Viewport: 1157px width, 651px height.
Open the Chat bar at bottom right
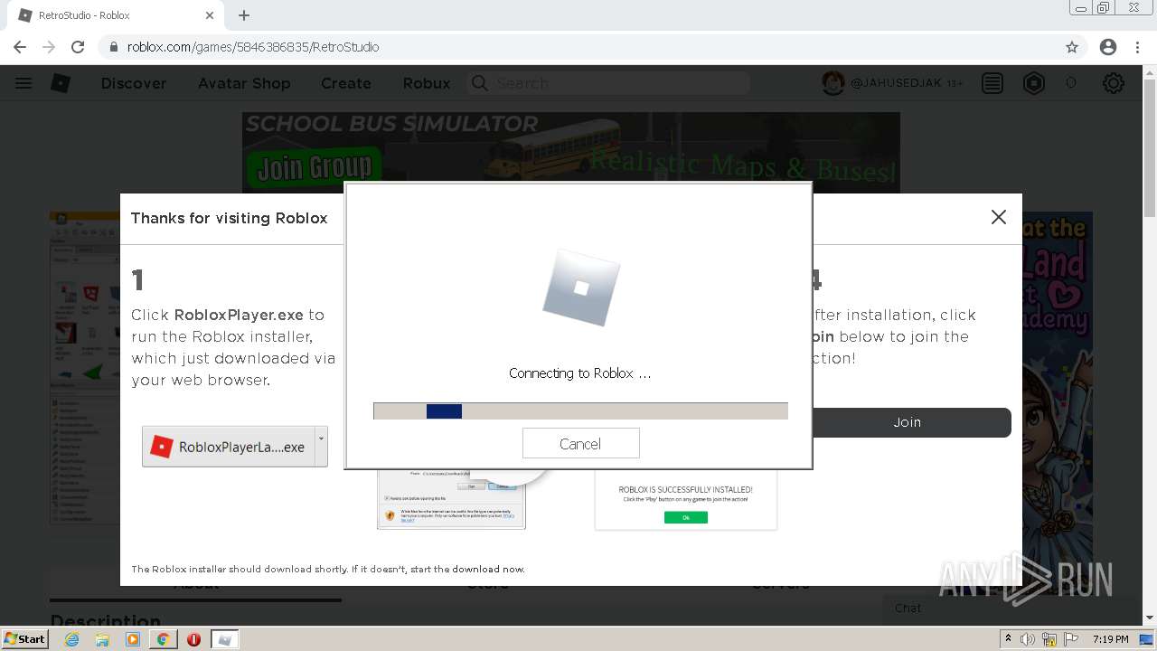click(1012, 609)
